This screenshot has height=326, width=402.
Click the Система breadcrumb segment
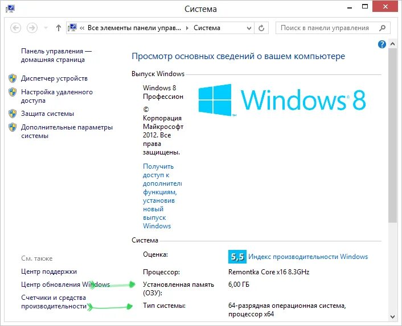pos(207,28)
